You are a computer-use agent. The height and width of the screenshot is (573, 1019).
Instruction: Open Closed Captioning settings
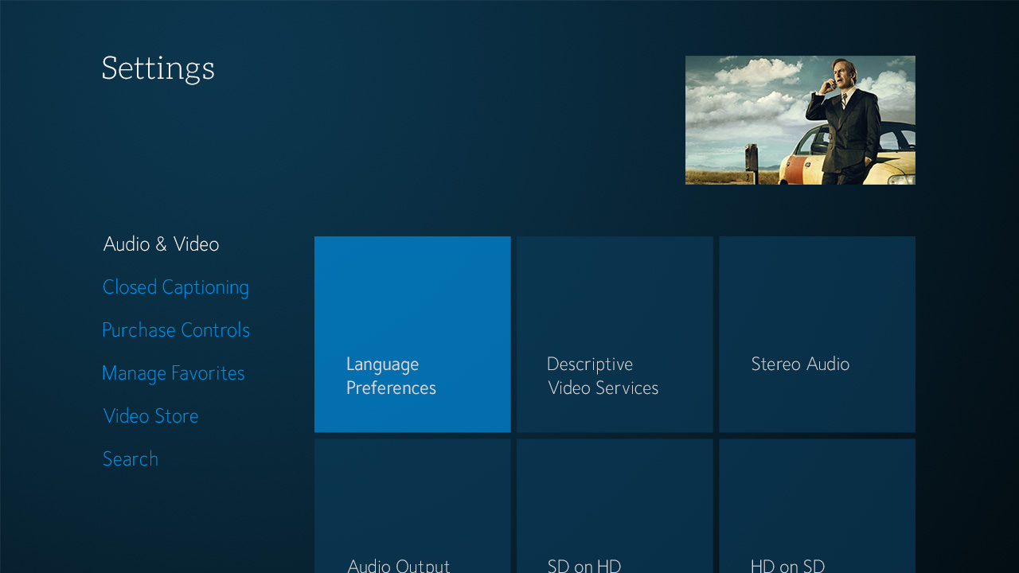tap(175, 287)
